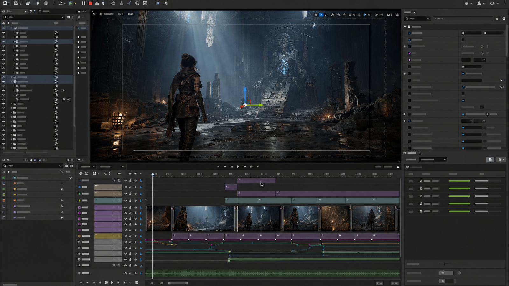Open the timeline toolbar gear settings icon

(130, 174)
